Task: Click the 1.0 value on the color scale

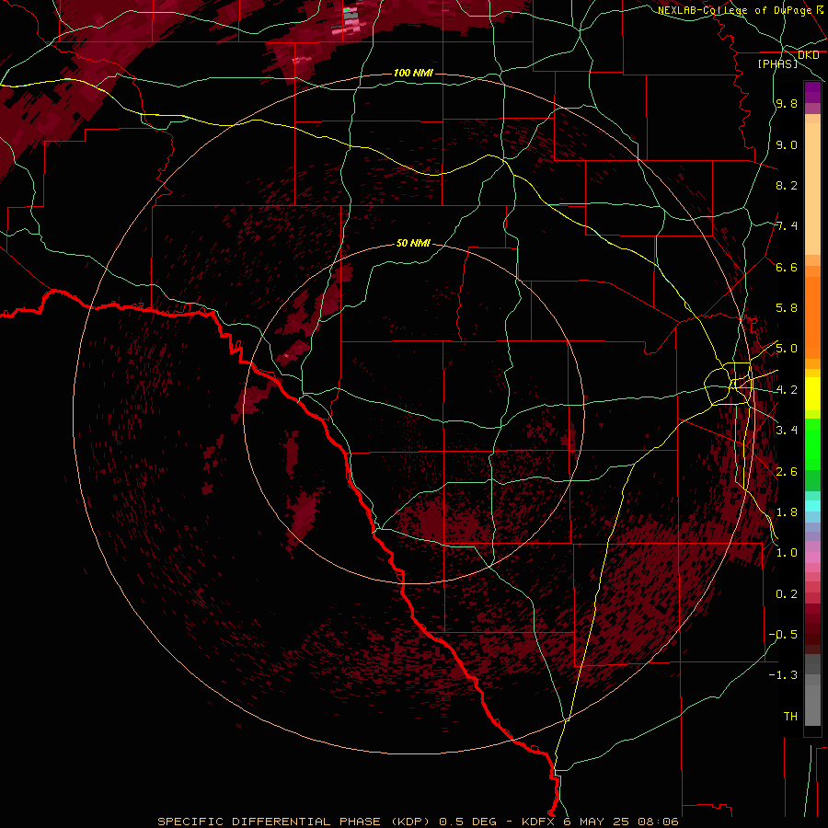Action: 787,553
